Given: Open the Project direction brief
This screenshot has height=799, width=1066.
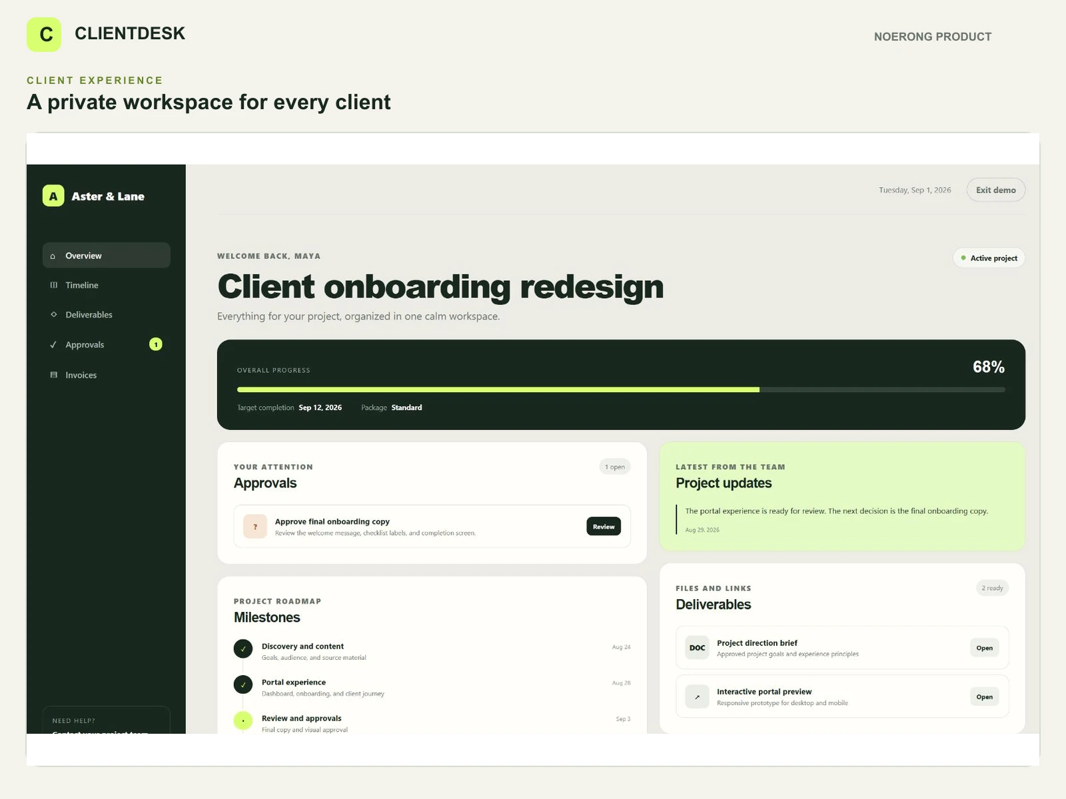Looking at the screenshot, I should [x=984, y=648].
